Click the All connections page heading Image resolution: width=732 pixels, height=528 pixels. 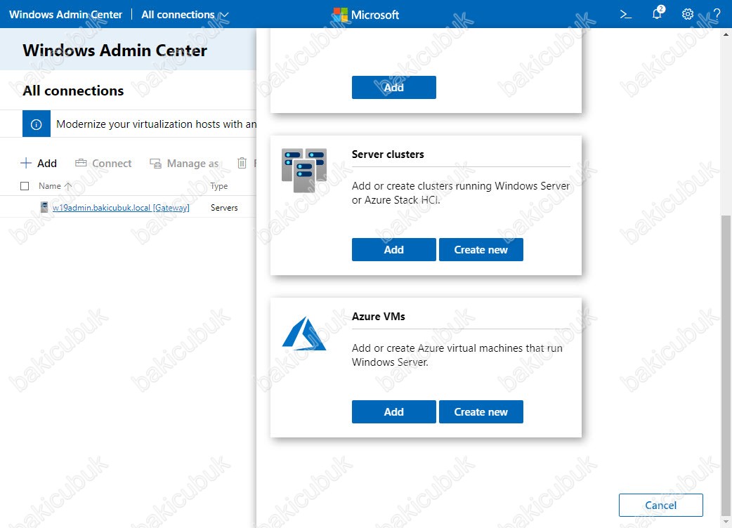coord(73,91)
